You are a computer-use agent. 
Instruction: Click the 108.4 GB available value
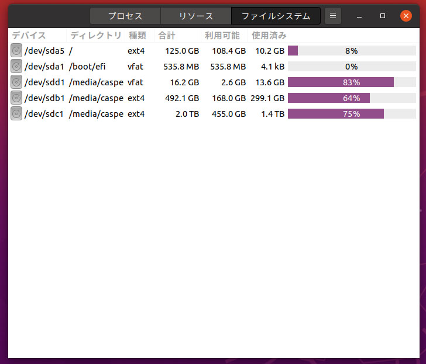tap(229, 51)
